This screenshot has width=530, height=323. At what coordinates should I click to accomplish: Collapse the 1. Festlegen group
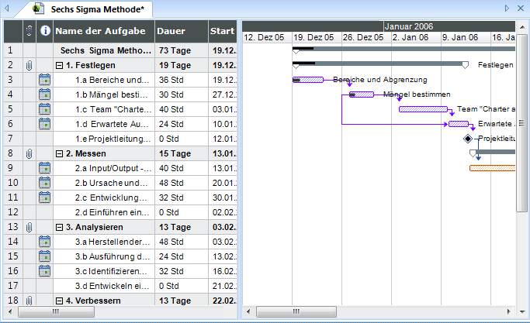point(59,66)
